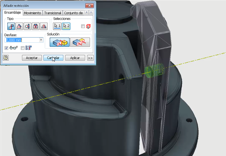Select the green highlighted pin in model
Viewport: 226px width, 156px height.
154,70
